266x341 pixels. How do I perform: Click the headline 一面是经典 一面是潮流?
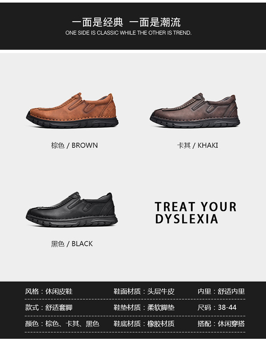pyautogui.click(x=126, y=22)
